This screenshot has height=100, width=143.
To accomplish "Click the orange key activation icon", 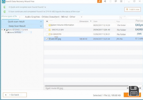I will pyautogui.click(x=99, y=1).
